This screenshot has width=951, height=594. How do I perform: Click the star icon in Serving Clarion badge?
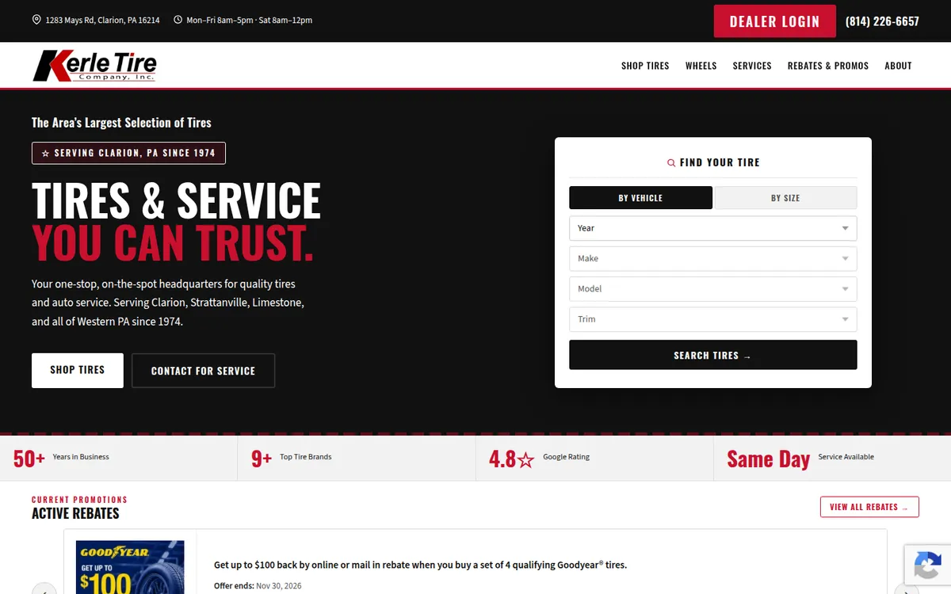45,153
